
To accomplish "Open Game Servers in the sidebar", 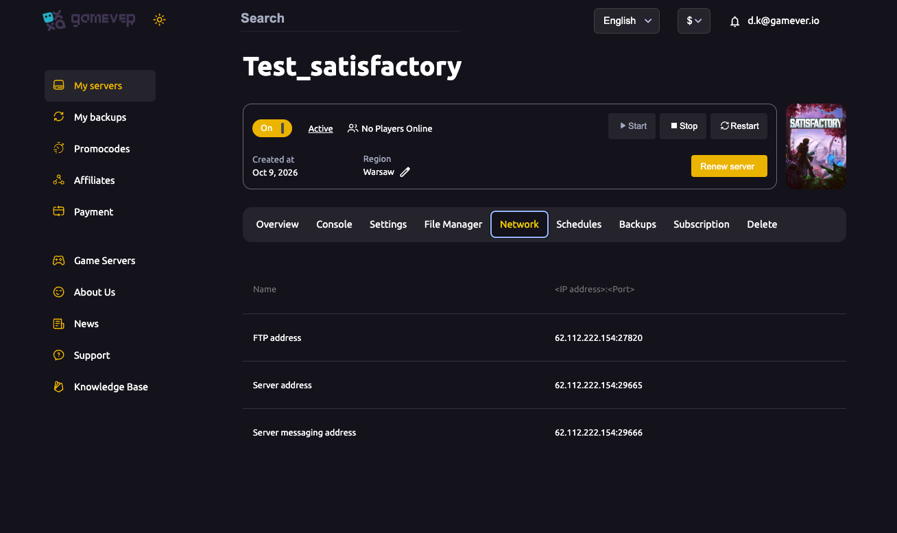I will coord(100,261).
